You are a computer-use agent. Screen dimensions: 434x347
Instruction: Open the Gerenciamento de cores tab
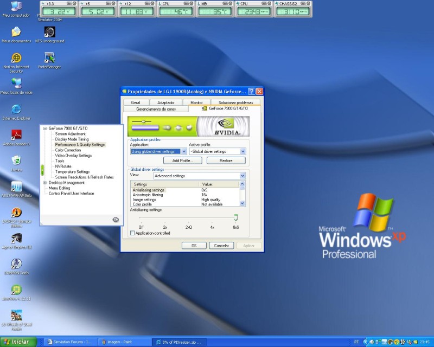(x=156, y=108)
